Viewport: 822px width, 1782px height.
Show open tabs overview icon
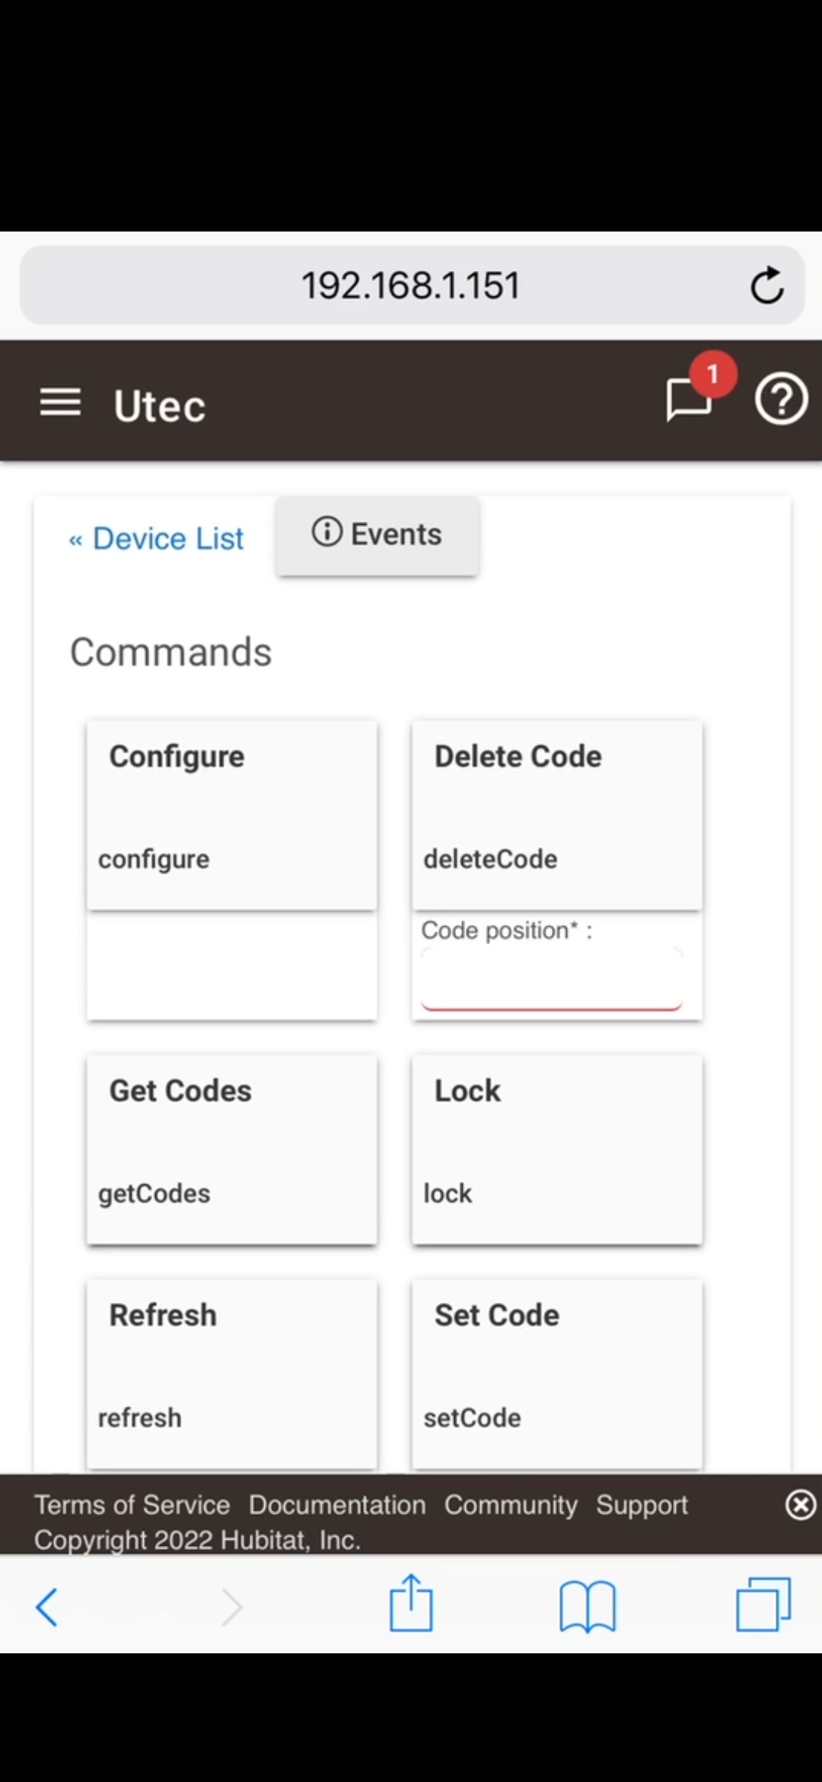763,1605
